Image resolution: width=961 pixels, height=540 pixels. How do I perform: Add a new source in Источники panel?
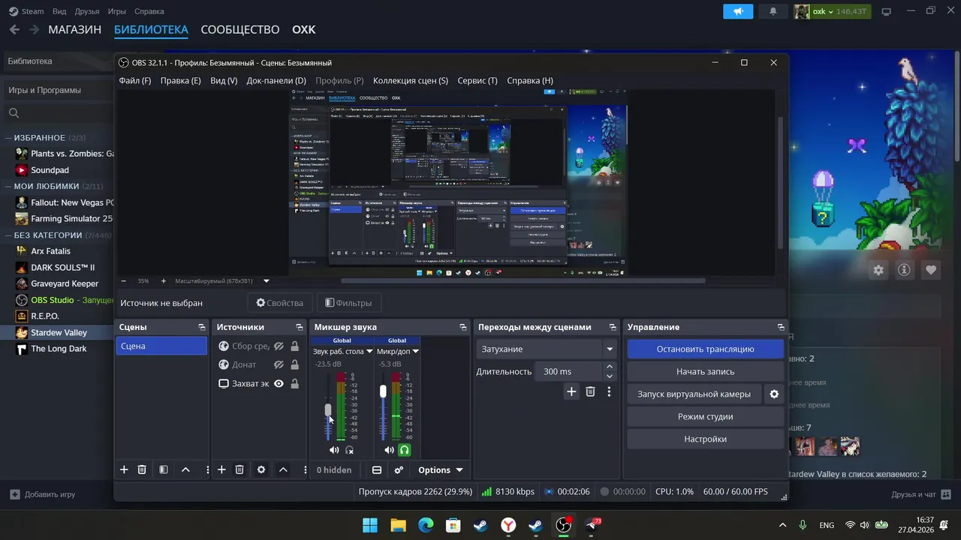[x=221, y=469]
